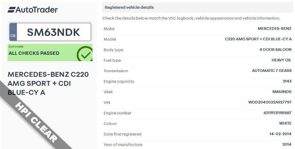Click the All Checks Passed outcome box

click(42, 53)
